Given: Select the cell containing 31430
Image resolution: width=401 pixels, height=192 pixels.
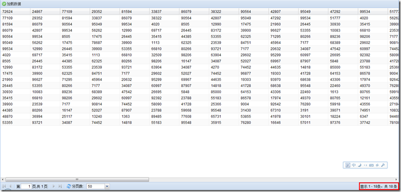Looking at the screenshot, I should pos(254,110).
